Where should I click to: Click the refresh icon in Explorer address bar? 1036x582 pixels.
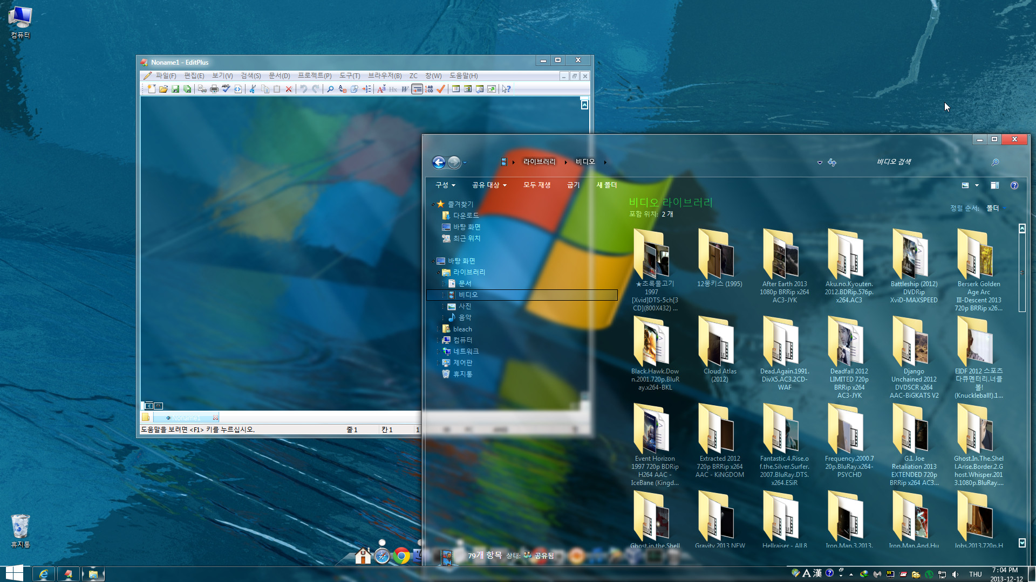point(832,162)
